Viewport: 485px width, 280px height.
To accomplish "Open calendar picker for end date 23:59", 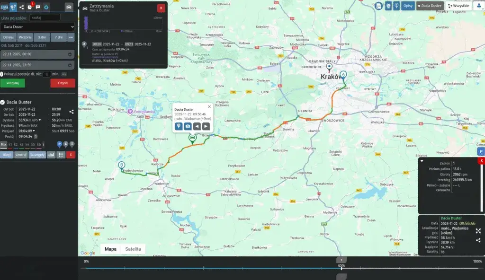I will tap(70, 65).
